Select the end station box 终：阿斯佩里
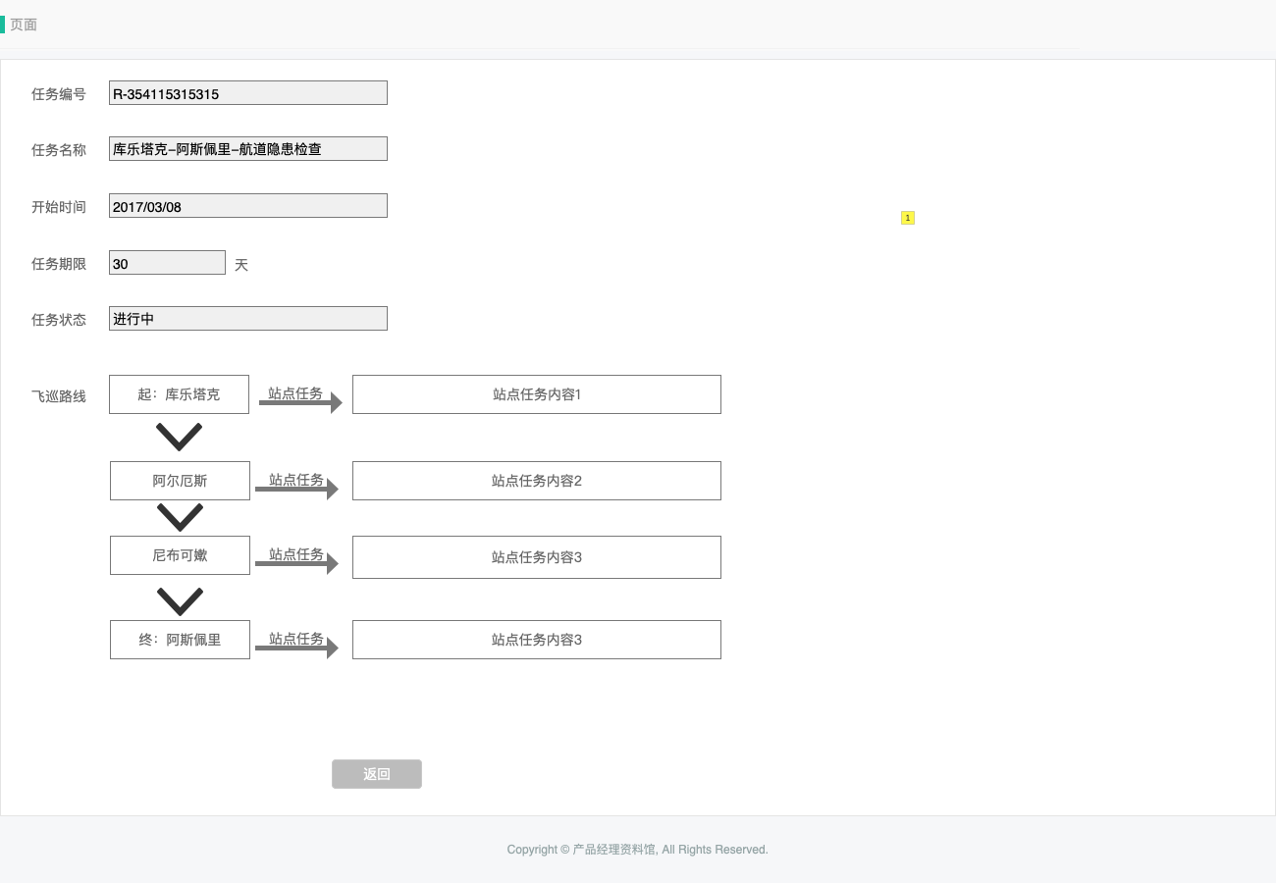 pos(180,640)
